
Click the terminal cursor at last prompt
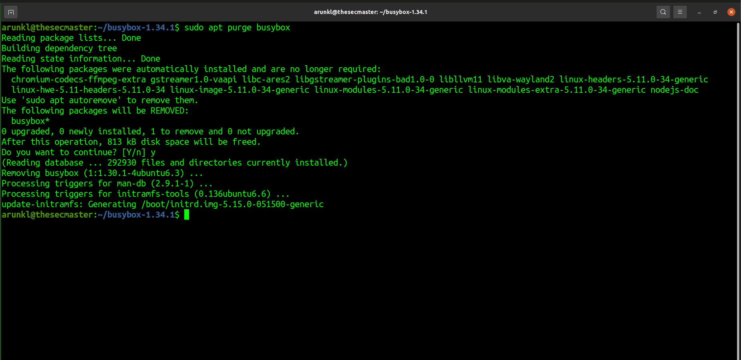[187, 215]
